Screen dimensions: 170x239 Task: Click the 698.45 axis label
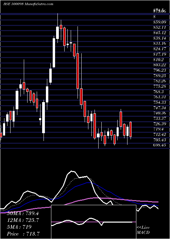(159, 145)
